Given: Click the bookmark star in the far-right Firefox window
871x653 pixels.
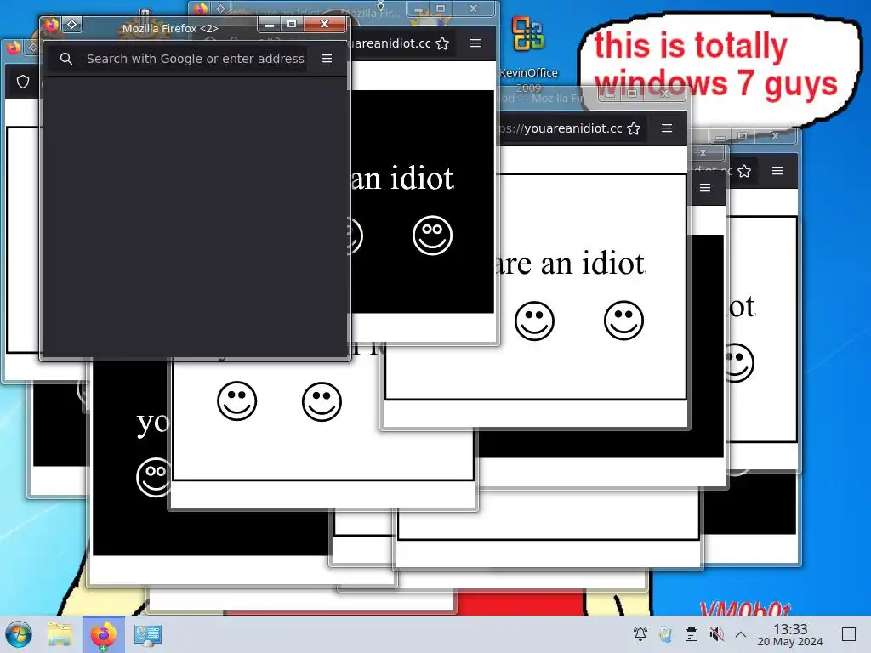Looking at the screenshot, I should (744, 171).
